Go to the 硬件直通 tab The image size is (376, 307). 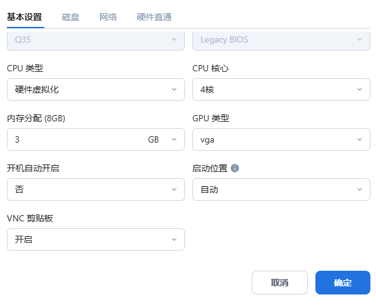(154, 17)
